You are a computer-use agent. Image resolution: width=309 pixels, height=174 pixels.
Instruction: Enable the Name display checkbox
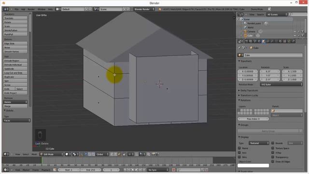coord(239,148)
